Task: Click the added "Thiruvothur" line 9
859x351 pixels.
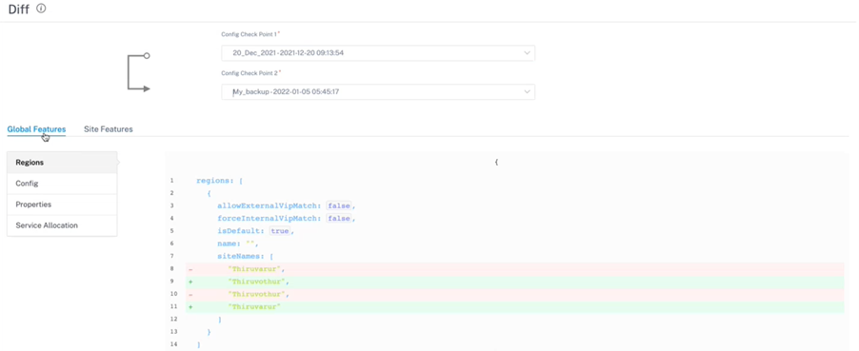Action: (515, 282)
